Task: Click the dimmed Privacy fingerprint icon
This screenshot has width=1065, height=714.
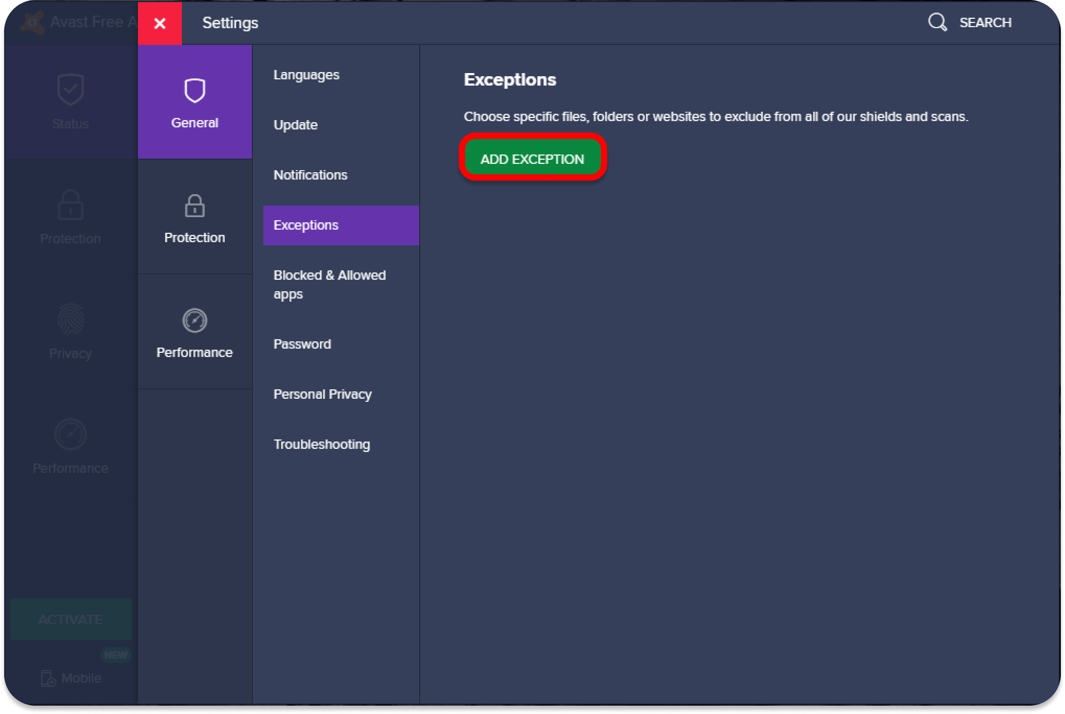Action: point(71,319)
